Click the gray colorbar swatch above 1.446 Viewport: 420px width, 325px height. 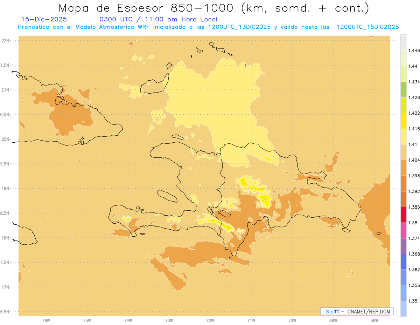click(404, 42)
